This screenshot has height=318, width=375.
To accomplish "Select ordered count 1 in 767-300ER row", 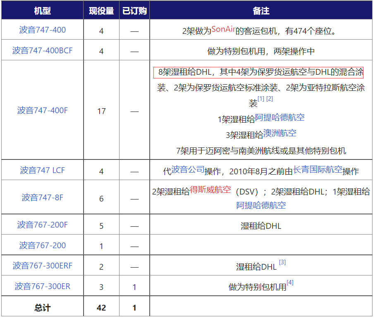I will click(134, 287).
